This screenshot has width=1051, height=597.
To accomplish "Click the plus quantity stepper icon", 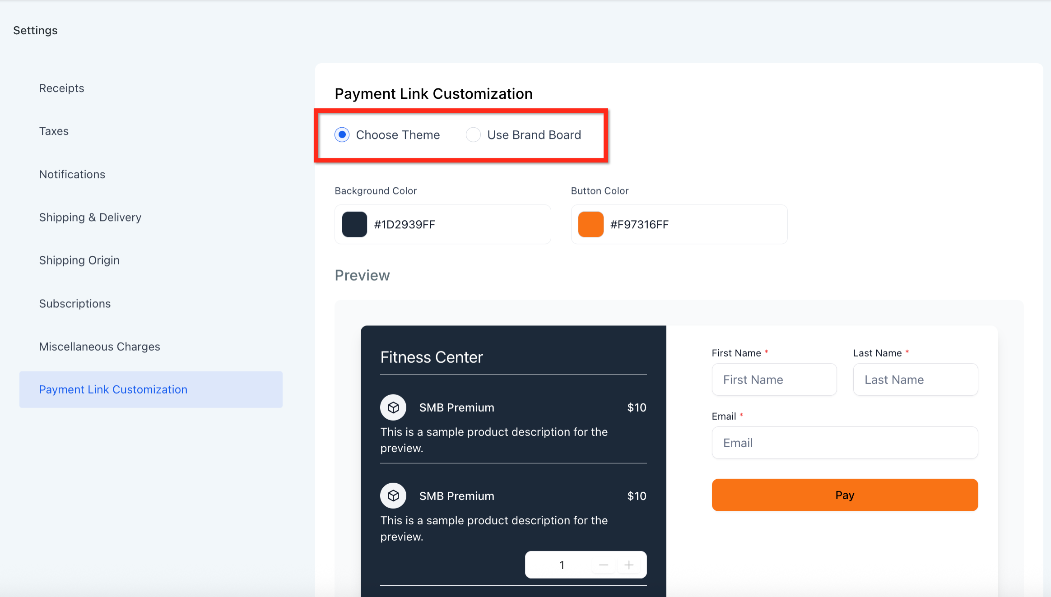I will coord(629,565).
